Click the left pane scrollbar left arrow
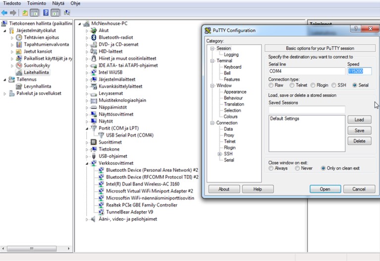380x261 pixels. (x=3, y=249)
